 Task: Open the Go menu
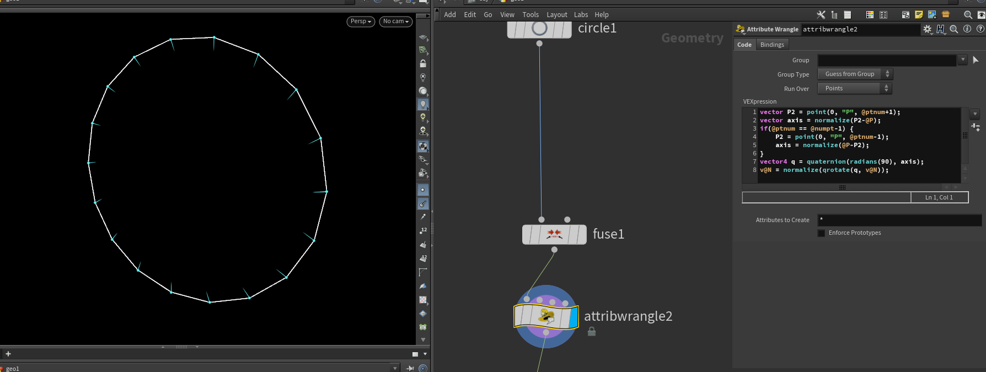coord(488,15)
